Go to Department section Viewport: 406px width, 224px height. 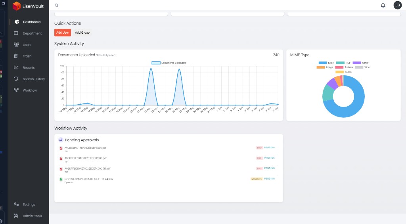tap(32, 33)
